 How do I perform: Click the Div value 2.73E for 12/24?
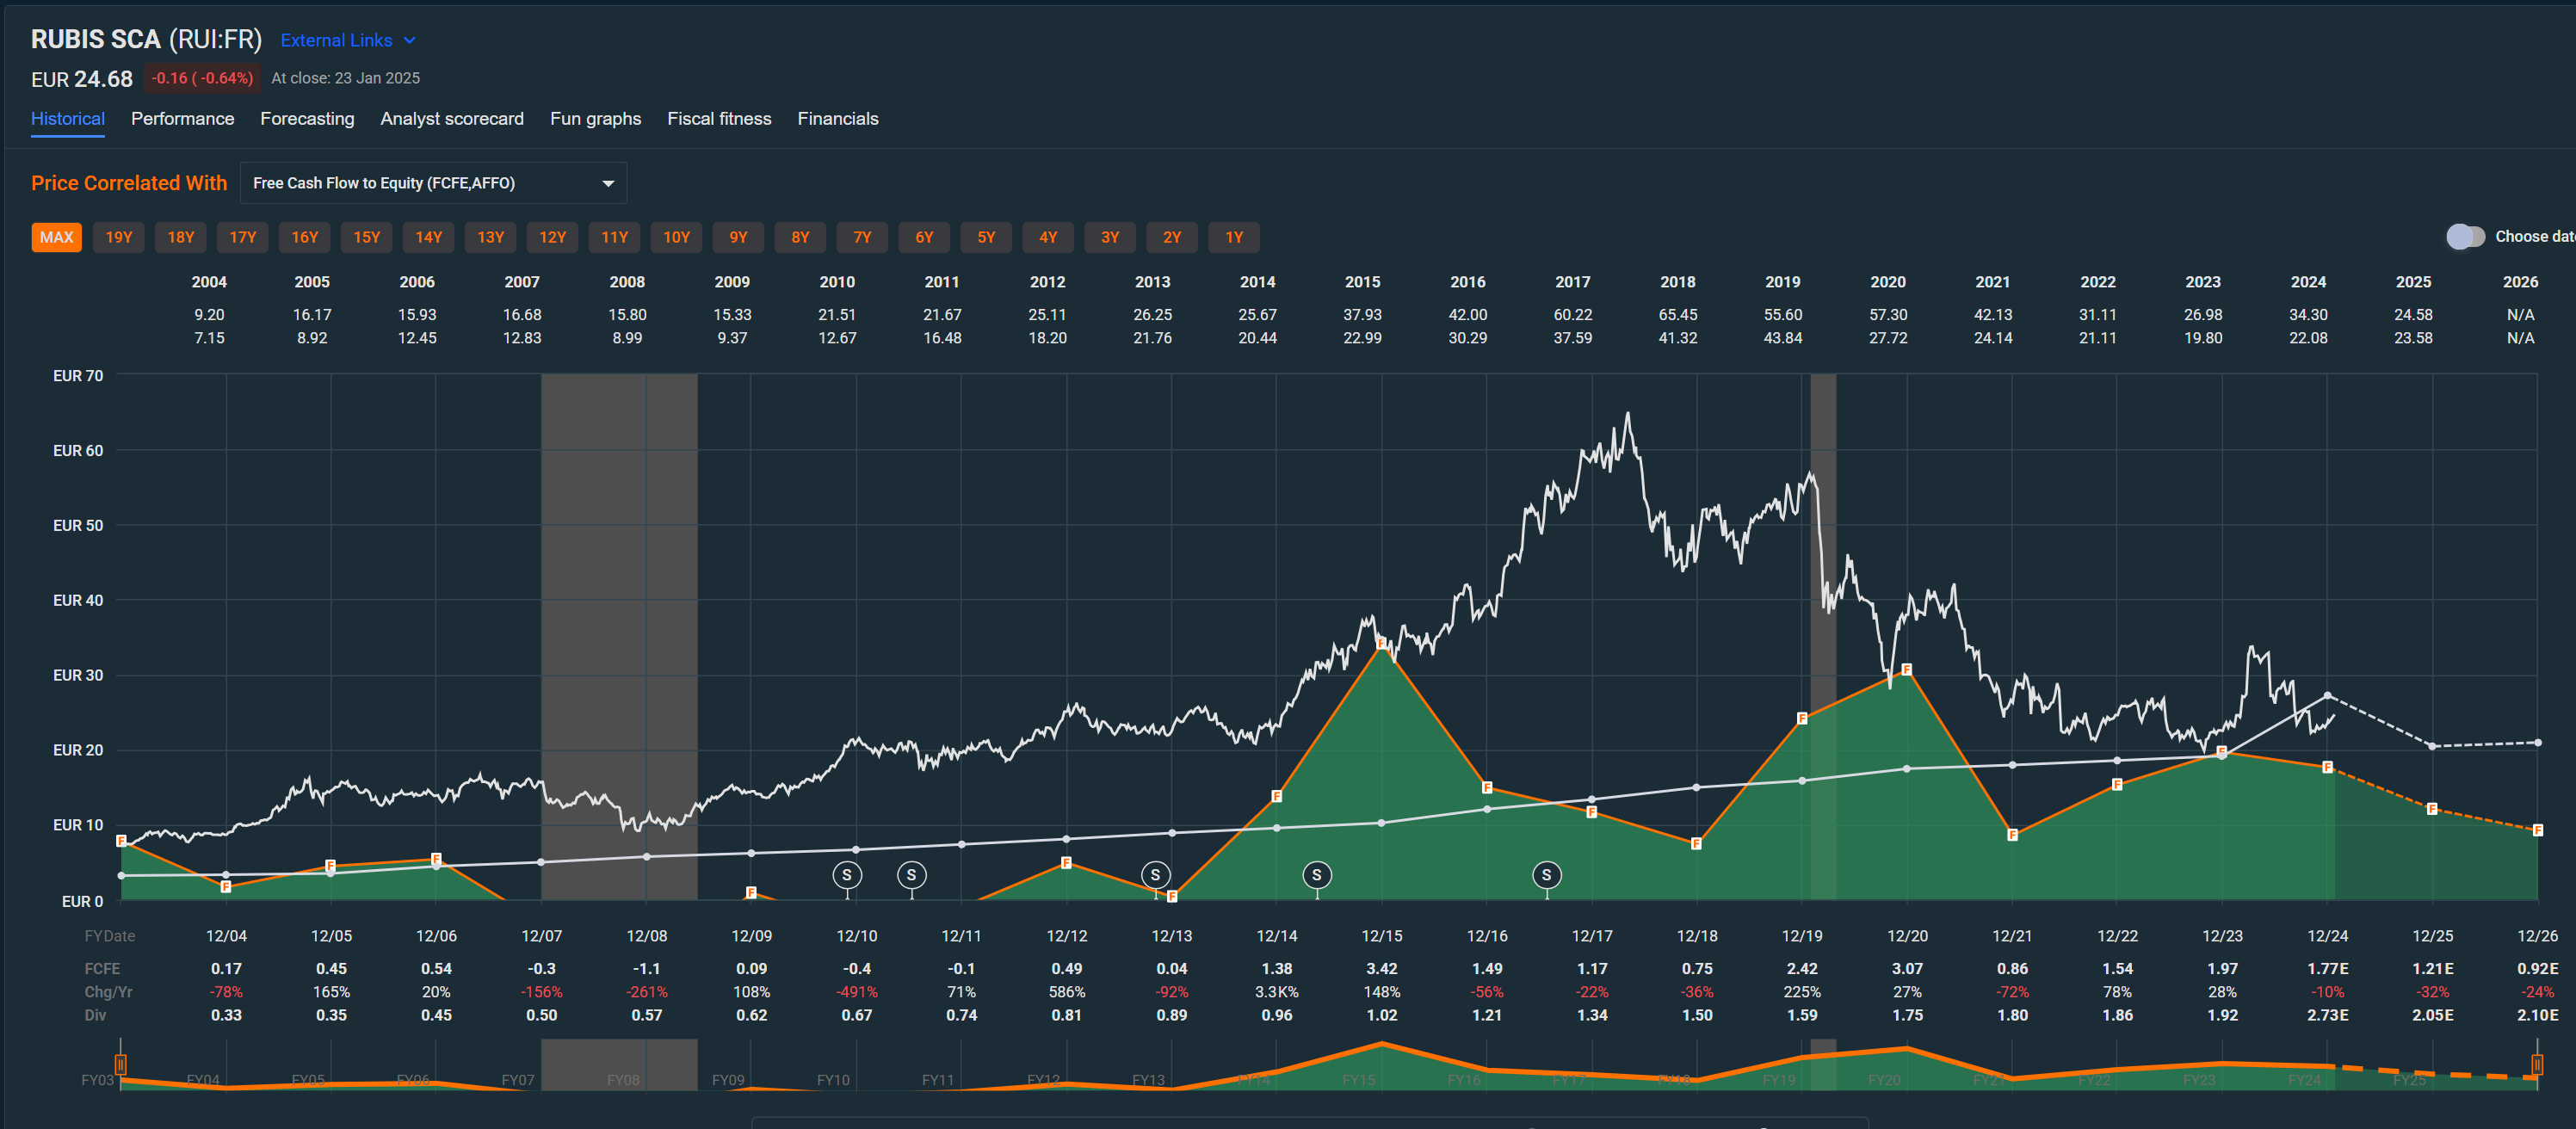(2328, 1015)
